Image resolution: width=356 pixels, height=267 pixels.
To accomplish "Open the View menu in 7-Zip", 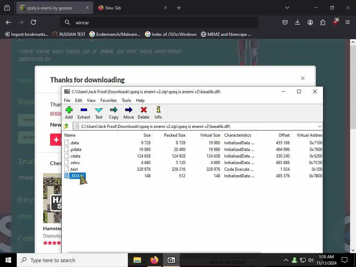I will tap(91, 100).
